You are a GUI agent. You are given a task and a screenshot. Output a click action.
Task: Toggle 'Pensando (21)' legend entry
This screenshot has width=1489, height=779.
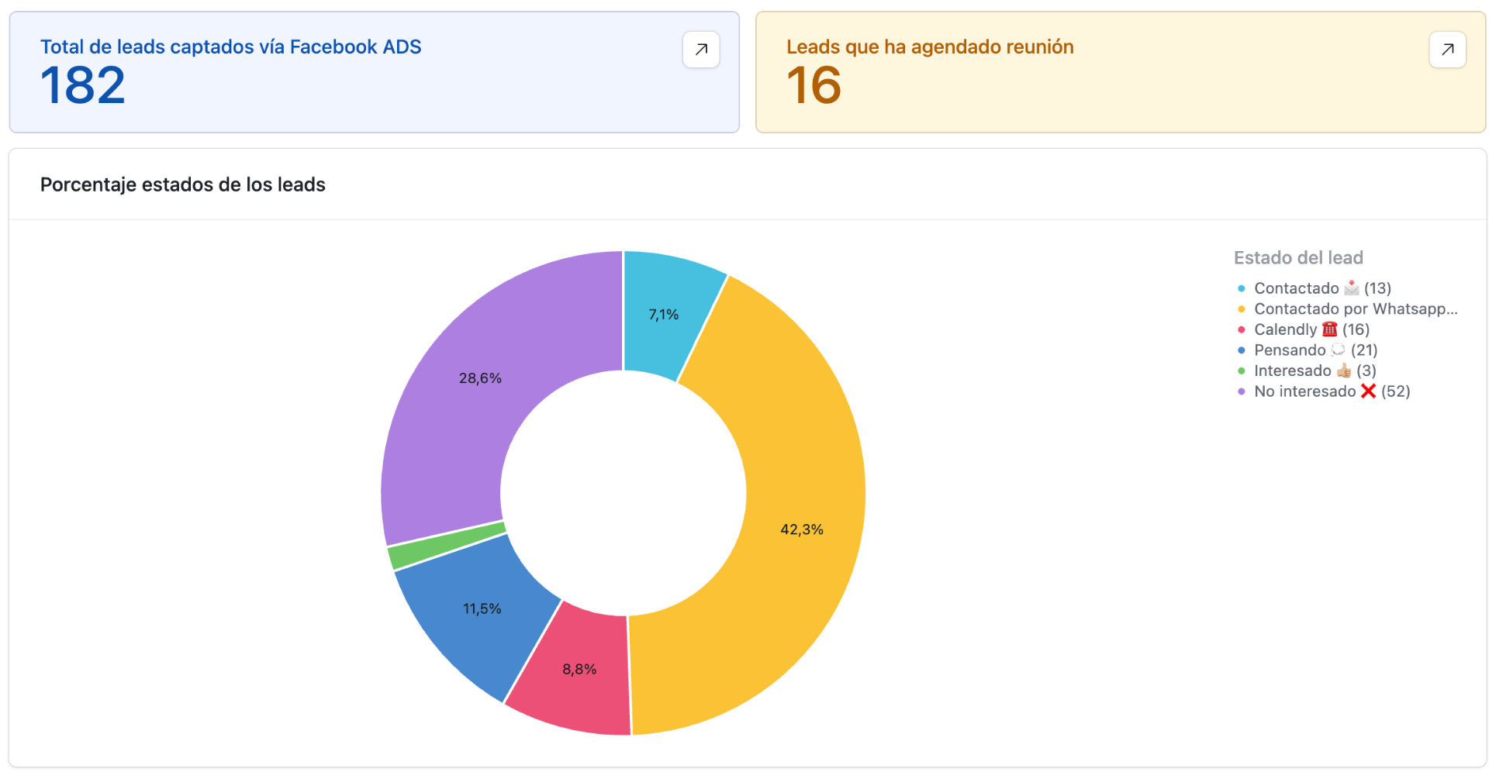tap(1308, 350)
